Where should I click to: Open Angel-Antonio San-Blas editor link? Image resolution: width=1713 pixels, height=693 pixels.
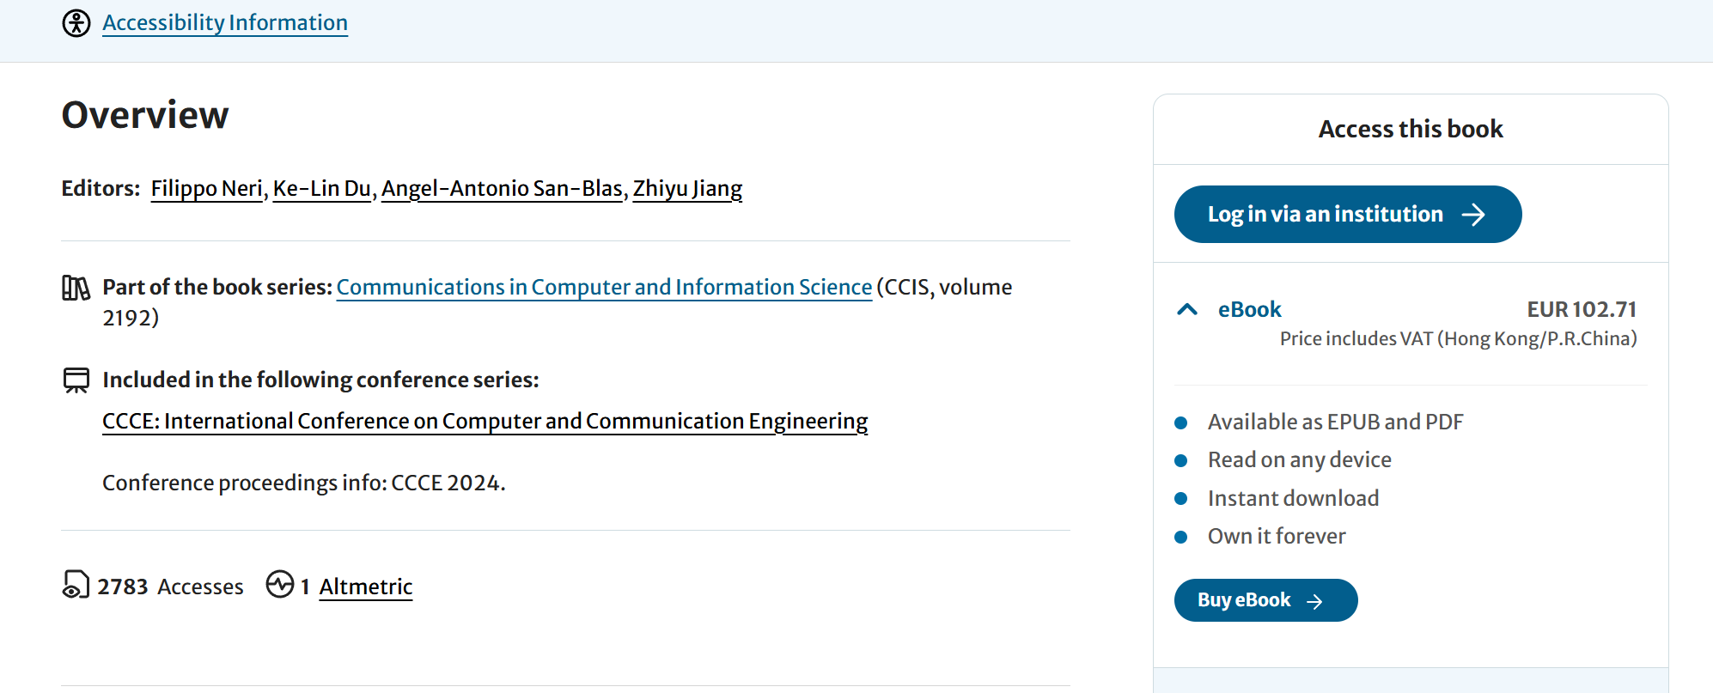pyautogui.click(x=502, y=188)
